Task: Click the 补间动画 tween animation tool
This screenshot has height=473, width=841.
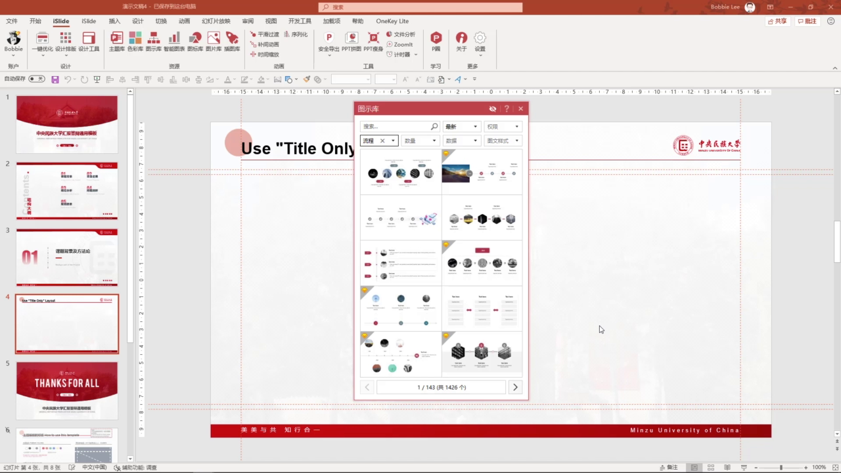Action: pyautogui.click(x=264, y=45)
